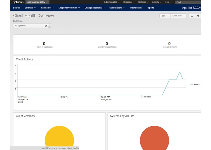Go to Reports
The height and width of the screenshot is (150, 211).
point(150,8)
